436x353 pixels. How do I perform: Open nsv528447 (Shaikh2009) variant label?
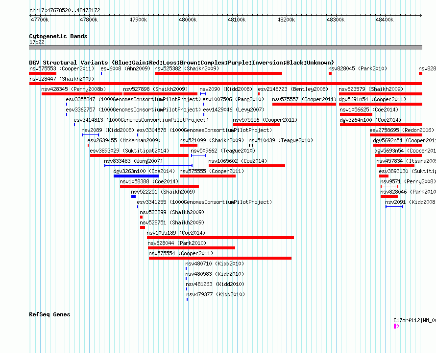[x=62, y=79]
